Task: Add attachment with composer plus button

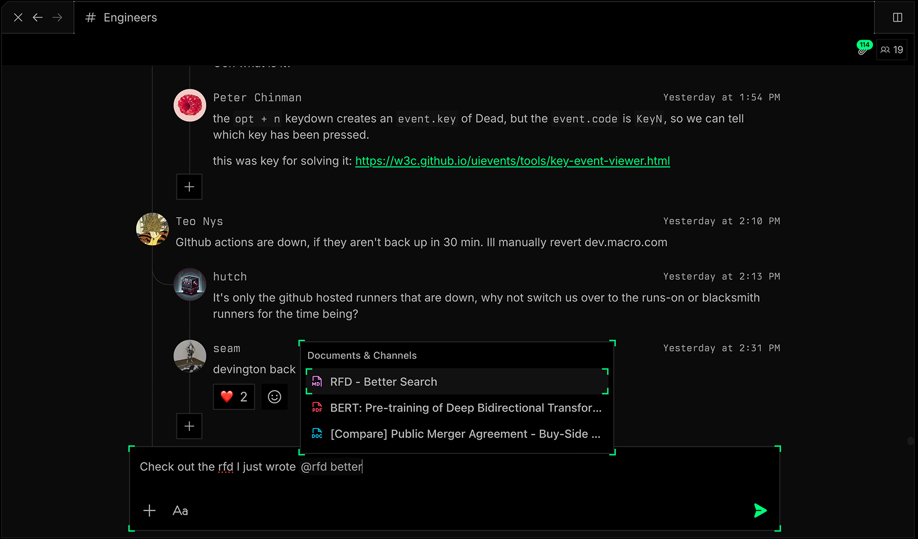Action: click(x=149, y=511)
